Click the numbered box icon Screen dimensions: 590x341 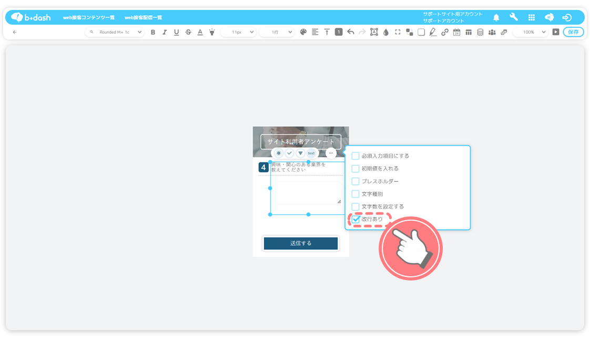339,32
